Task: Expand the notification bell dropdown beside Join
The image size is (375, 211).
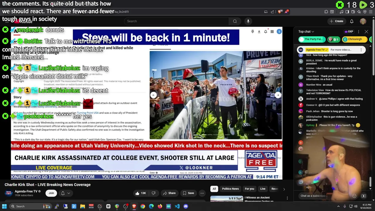Action: [65, 193]
